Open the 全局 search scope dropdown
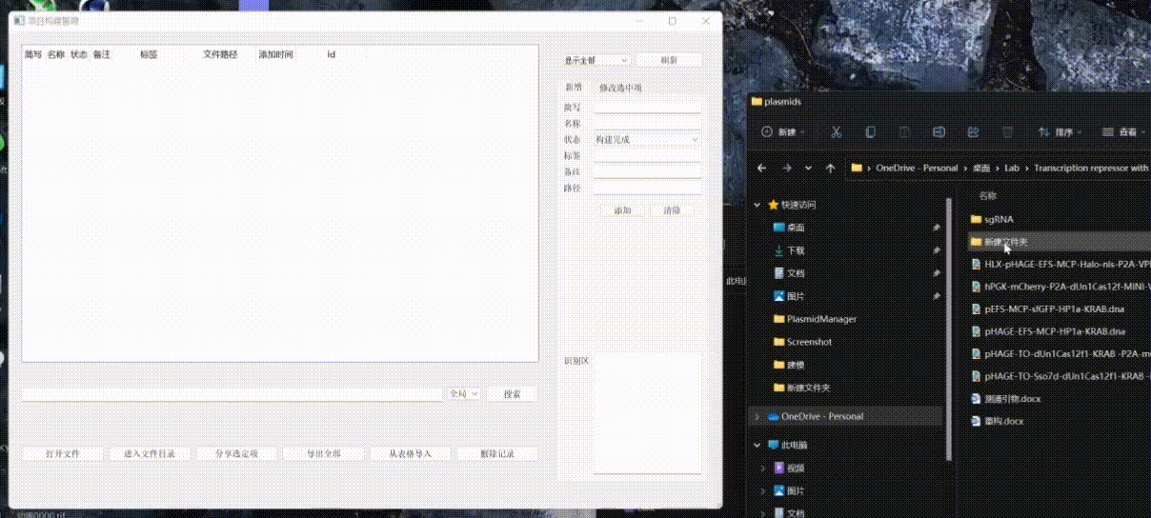Screen dimensions: 1151x518 (463, 393)
